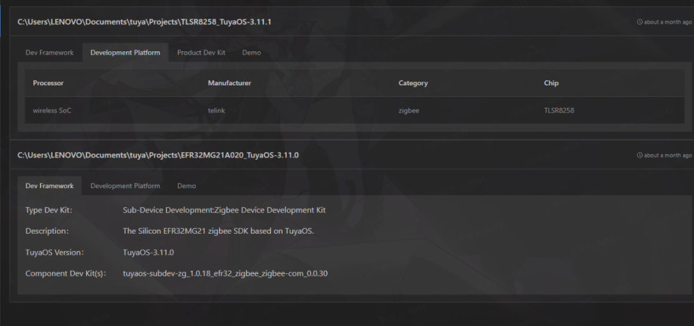Switch to Demo tab in TLSR8258 project
The image size is (694, 326).
pyautogui.click(x=251, y=53)
